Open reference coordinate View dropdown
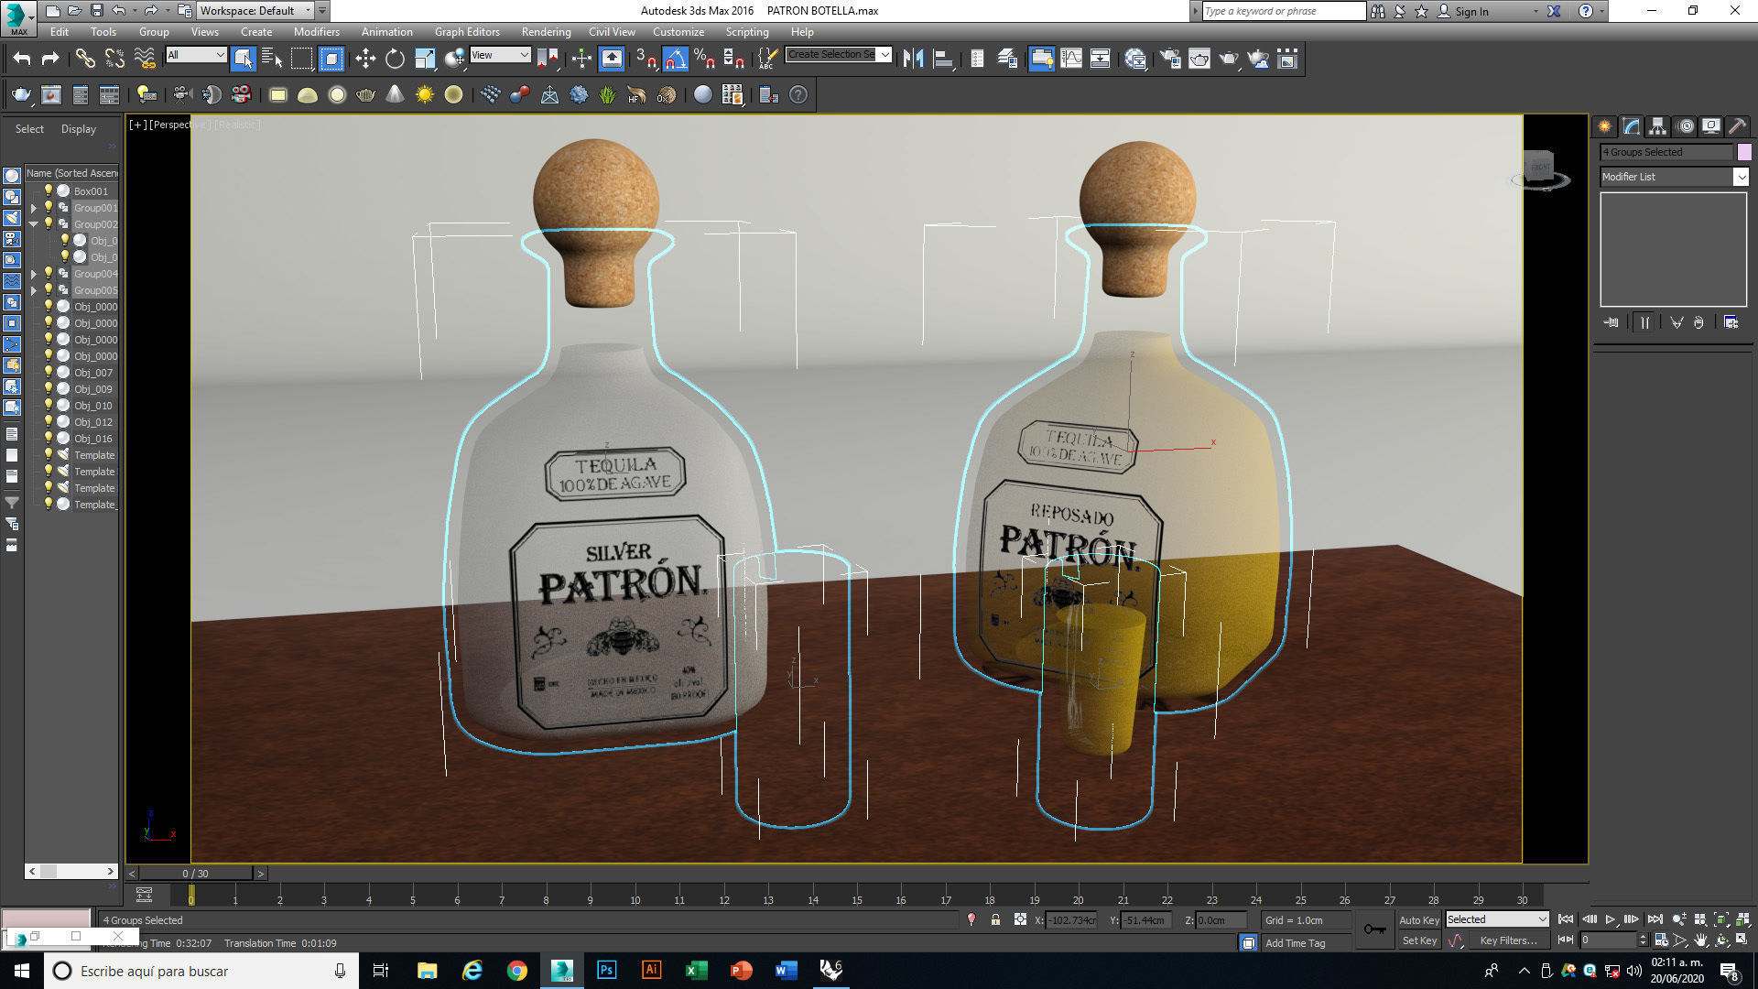This screenshot has width=1758, height=989. 500,56
